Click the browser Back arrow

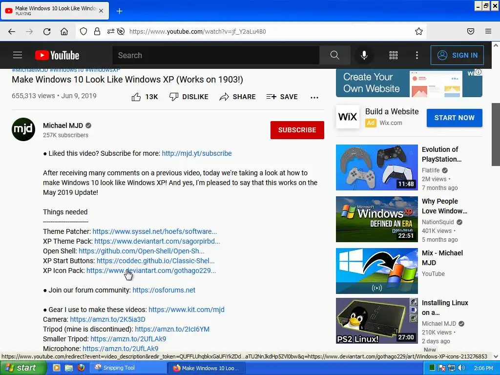point(12,31)
